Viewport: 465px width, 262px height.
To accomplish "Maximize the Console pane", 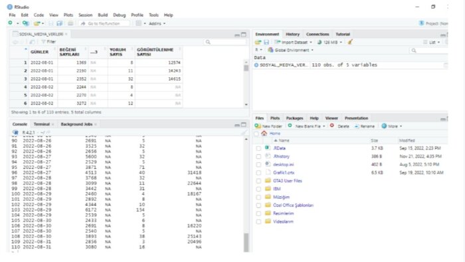I will click(244, 124).
